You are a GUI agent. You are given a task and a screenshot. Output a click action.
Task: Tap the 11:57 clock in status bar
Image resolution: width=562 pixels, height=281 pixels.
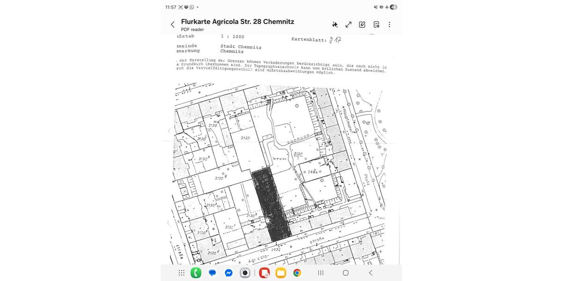tap(170, 7)
